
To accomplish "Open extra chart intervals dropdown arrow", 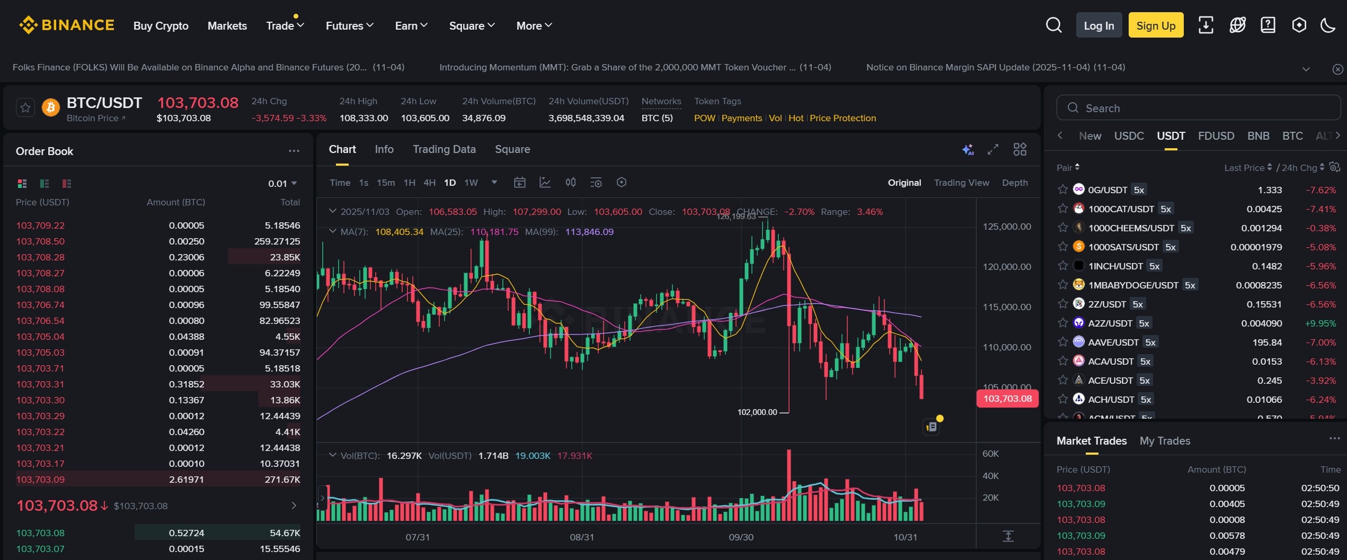I will pyautogui.click(x=494, y=182).
